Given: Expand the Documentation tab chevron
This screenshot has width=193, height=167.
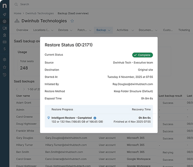Looking at the screenshot, I should tap(156, 30).
